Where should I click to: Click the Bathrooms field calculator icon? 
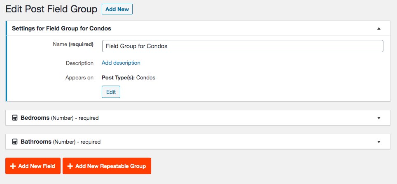point(15,142)
